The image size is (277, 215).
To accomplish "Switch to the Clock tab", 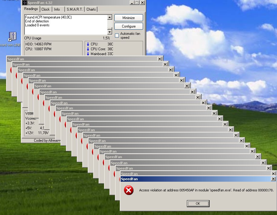I will 46,9.
